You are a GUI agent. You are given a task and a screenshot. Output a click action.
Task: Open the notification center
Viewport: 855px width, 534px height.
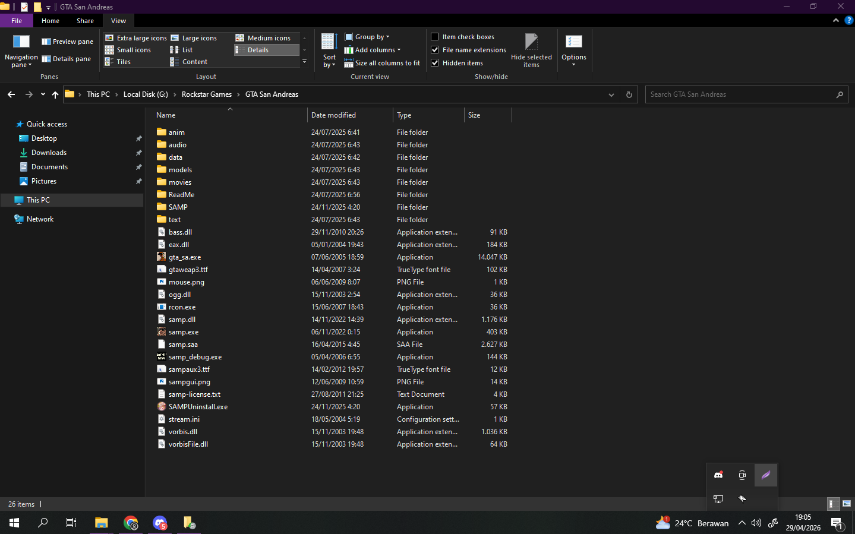(837, 523)
